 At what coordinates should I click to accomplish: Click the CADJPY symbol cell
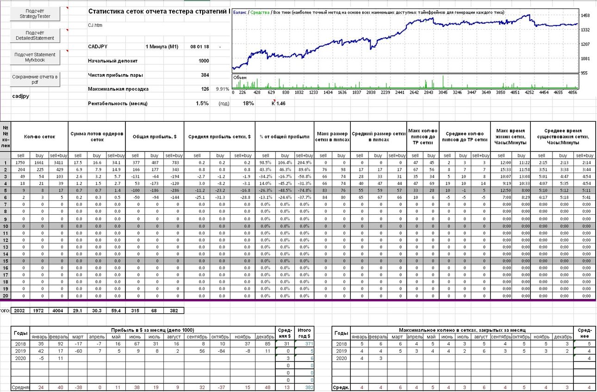click(x=99, y=47)
